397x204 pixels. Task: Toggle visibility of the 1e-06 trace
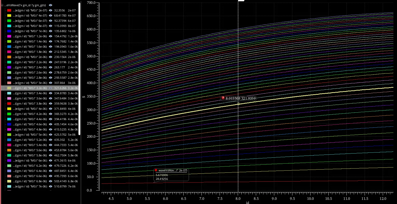[50, 31]
